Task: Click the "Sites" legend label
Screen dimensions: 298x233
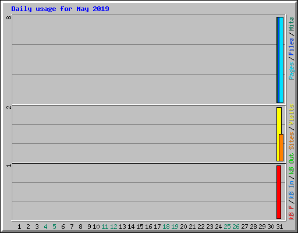Action: 291,141
